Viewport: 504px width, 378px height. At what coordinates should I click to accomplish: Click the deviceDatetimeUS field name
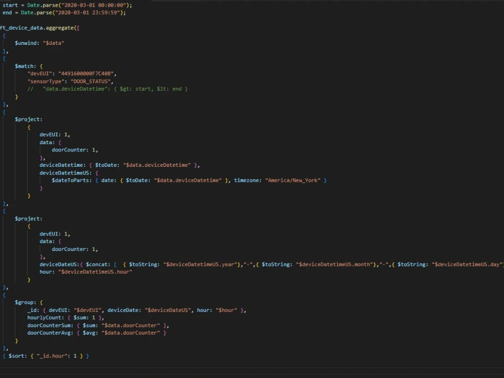pyautogui.click(x=66, y=173)
